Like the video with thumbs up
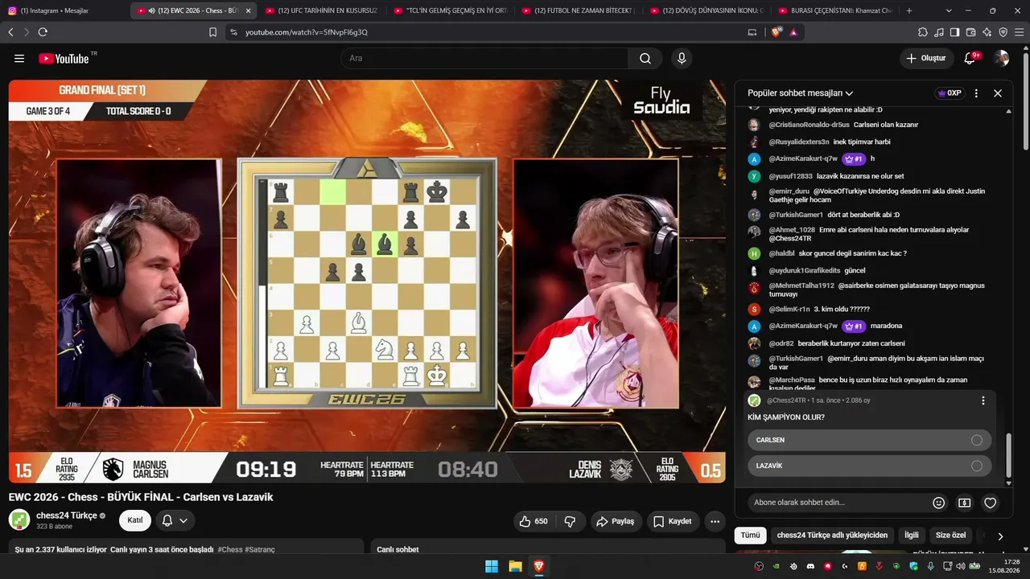 click(x=534, y=521)
